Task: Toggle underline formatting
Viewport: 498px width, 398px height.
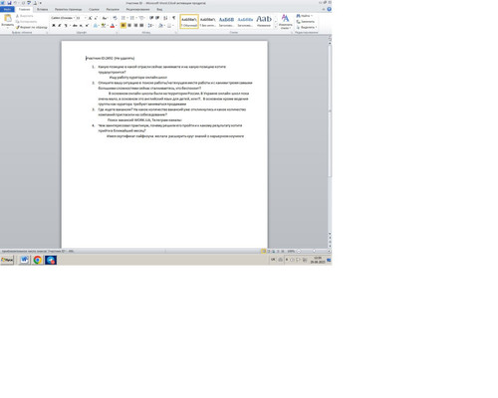Action: click(x=66, y=26)
